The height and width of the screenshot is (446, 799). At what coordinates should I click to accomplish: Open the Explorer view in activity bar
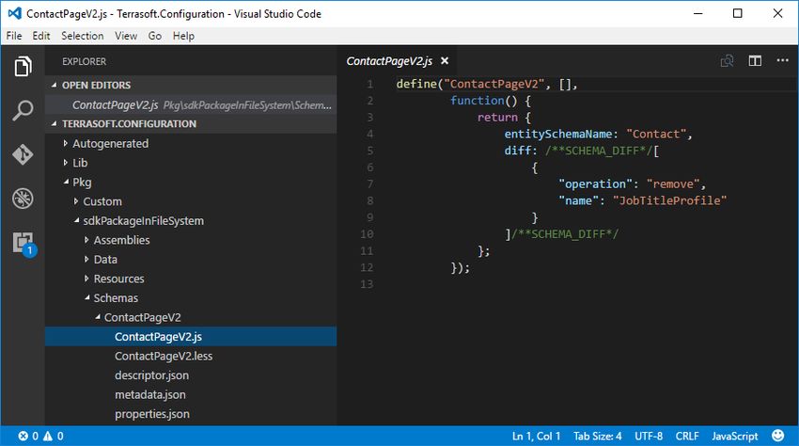click(x=23, y=67)
